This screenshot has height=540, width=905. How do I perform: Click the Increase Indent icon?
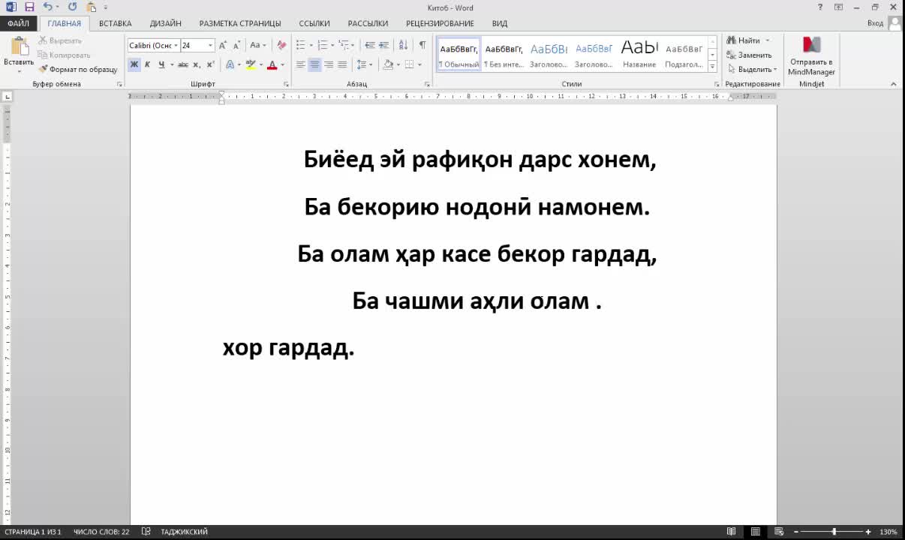click(x=383, y=45)
